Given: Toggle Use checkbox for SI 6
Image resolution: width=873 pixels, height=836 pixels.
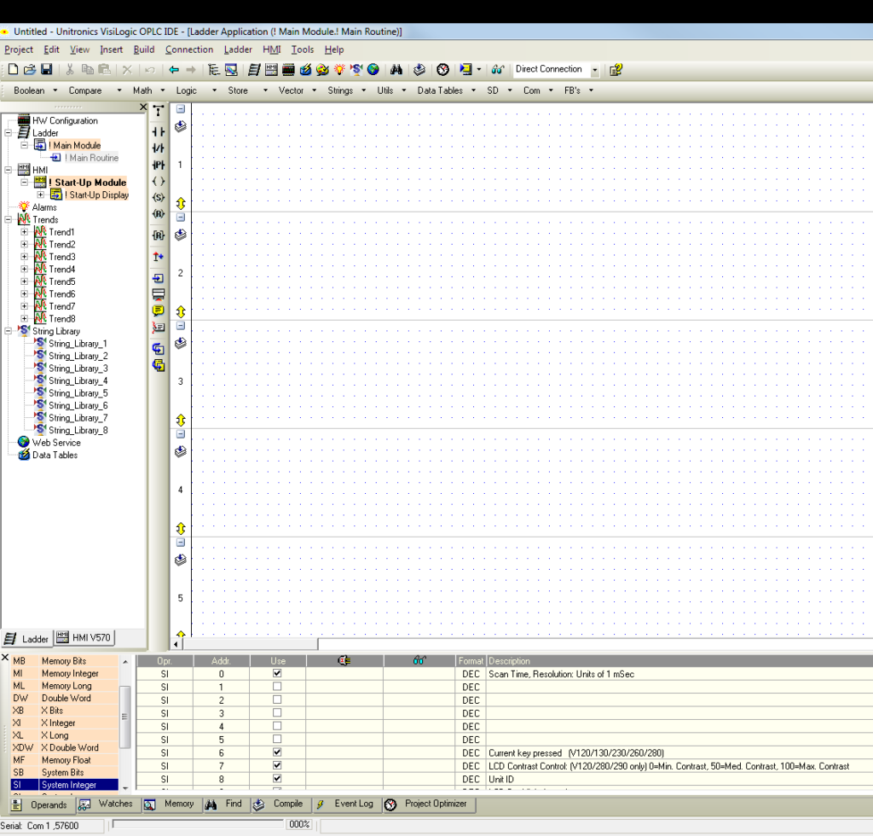Looking at the screenshot, I should (x=277, y=752).
